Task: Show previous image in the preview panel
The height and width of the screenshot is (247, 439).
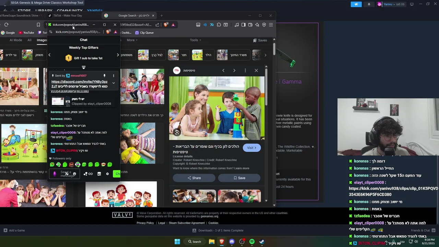Action: pos(223,70)
